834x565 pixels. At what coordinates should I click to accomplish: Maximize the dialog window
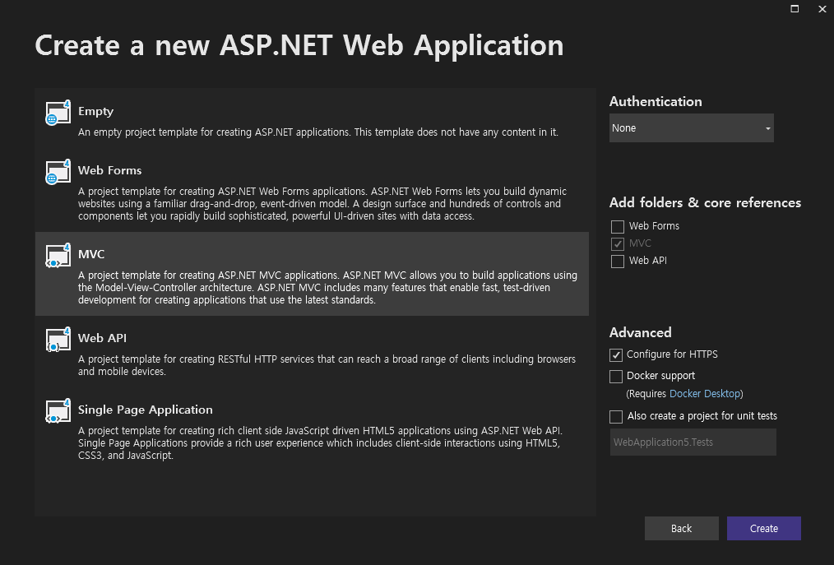pyautogui.click(x=795, y=8)
